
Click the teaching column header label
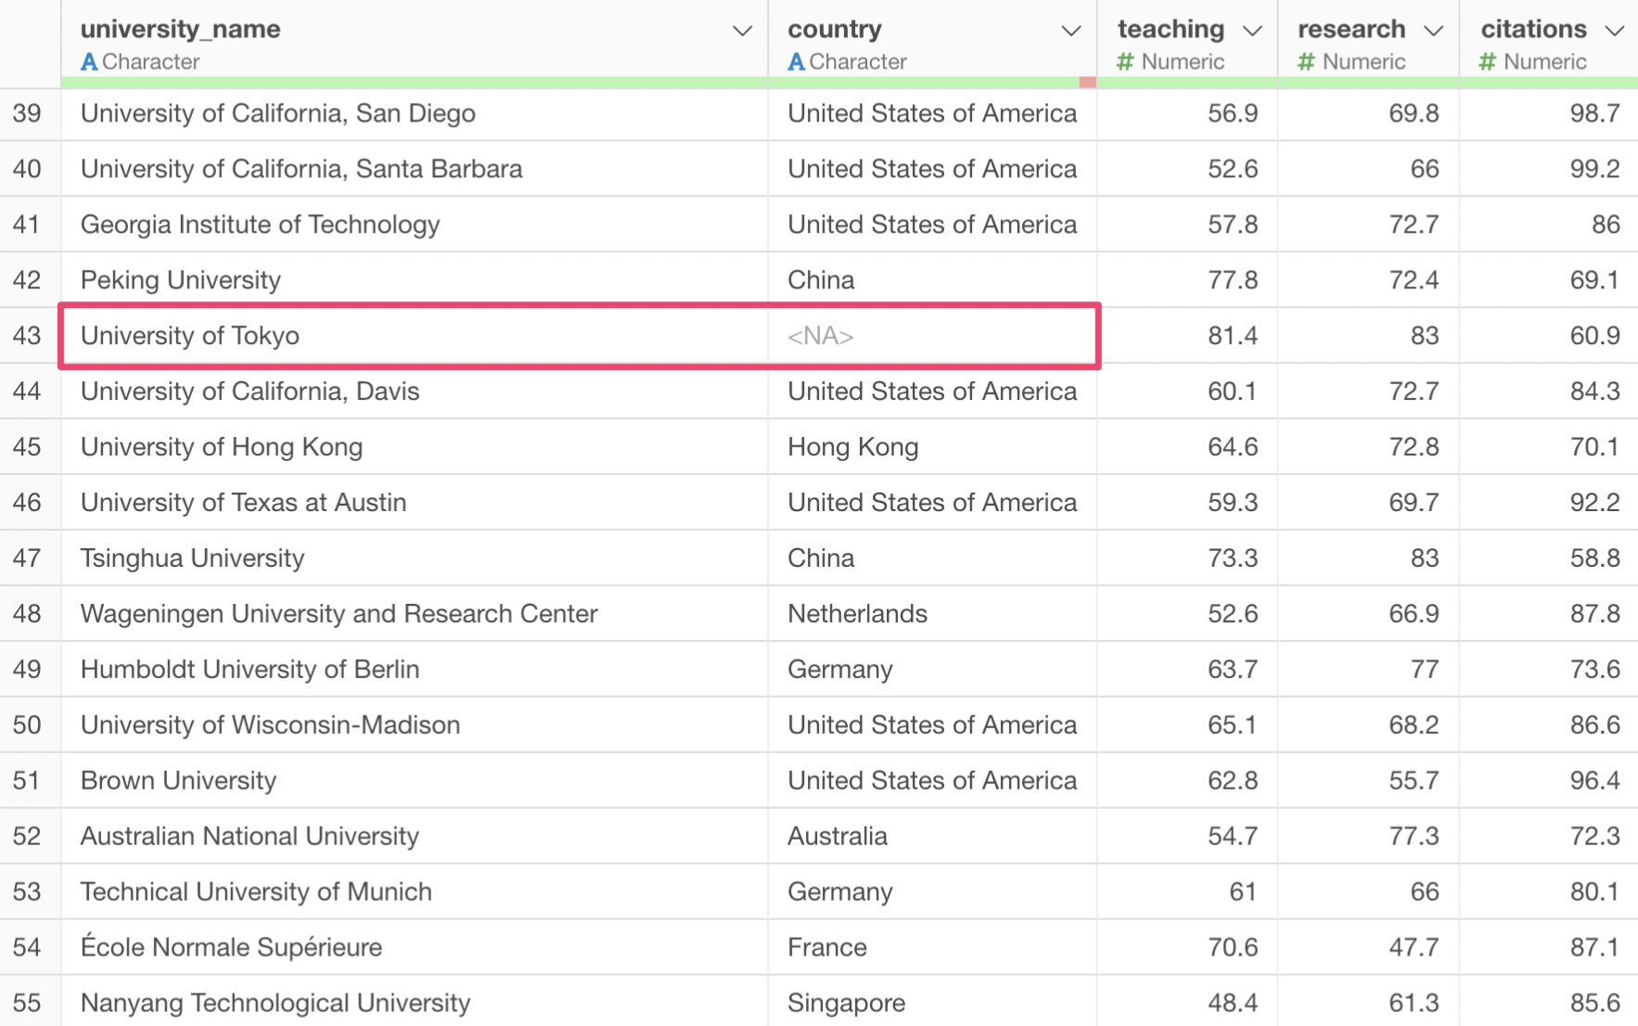pyautogui.click(x=1171, y=29)
